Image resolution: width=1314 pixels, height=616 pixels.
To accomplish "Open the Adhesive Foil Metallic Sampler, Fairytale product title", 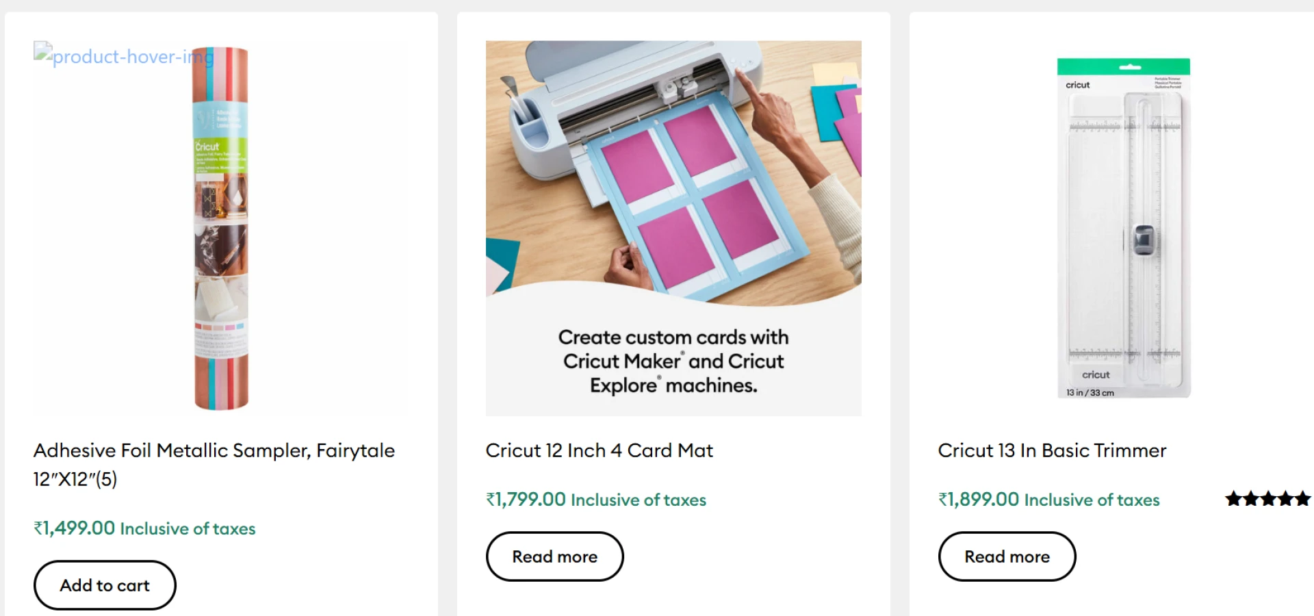I will (x=214, y=465).
